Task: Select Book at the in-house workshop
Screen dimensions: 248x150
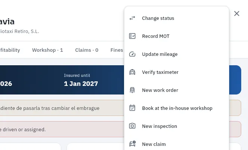Action: (x=177, y=108)
